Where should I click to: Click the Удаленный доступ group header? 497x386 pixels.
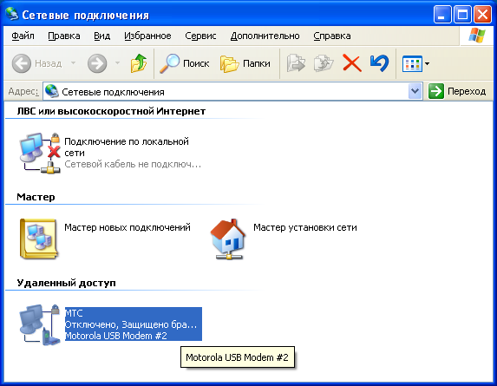pos(66,283)
